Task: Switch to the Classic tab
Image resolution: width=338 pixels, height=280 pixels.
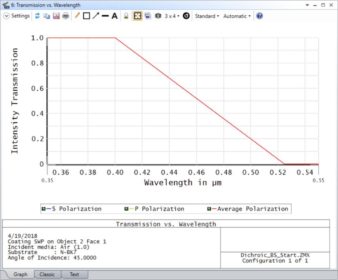Action: click(48, 274)
